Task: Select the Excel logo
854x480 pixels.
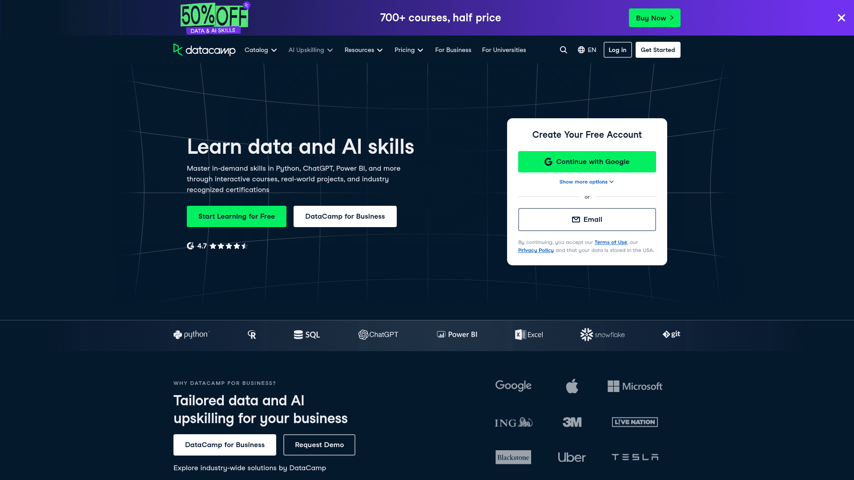Action: click(x=529, y=335)
